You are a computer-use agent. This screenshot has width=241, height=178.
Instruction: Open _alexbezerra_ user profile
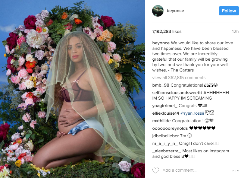pos(167,151)
